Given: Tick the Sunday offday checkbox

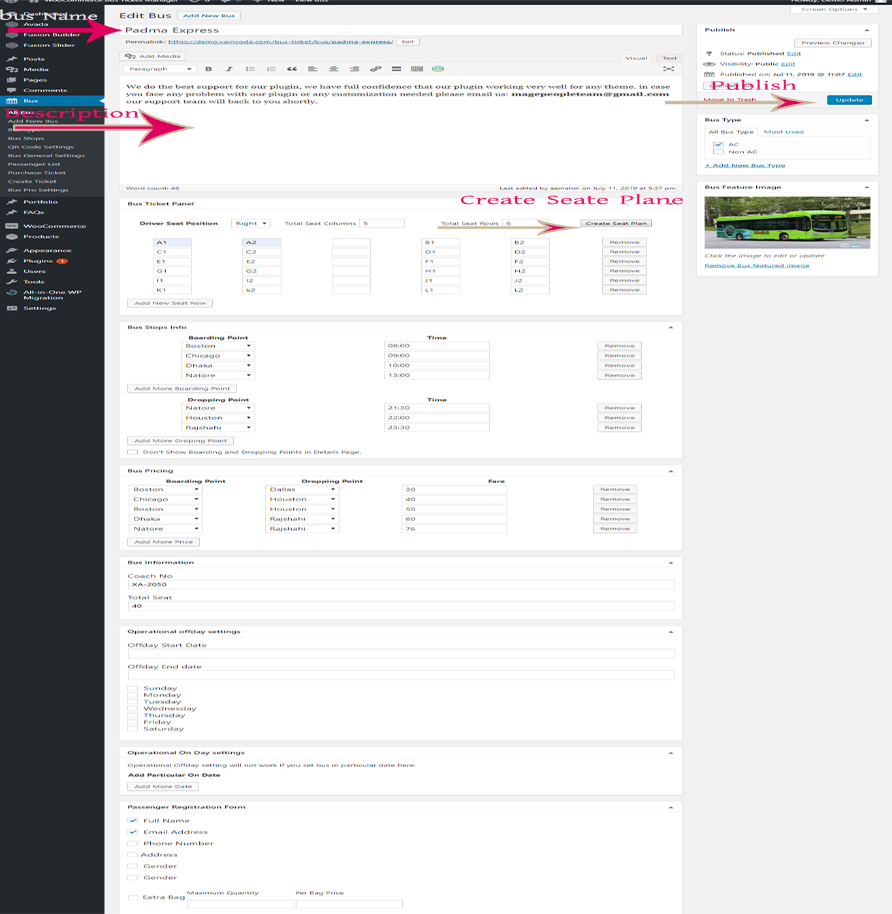Looking at the screenshot, I should (133, 689).
